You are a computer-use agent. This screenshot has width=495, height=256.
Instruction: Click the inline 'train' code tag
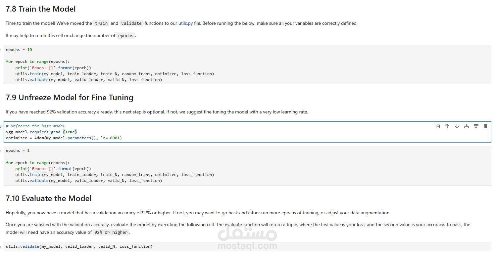(101, 23)
